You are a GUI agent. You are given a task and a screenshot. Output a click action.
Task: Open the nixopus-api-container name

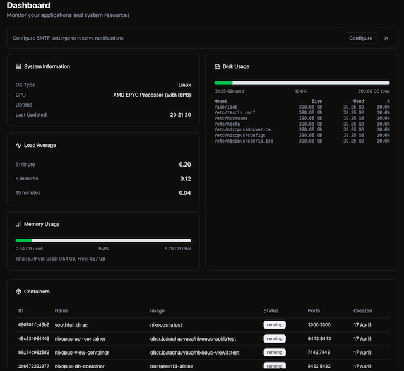click(x=80, y=339)
